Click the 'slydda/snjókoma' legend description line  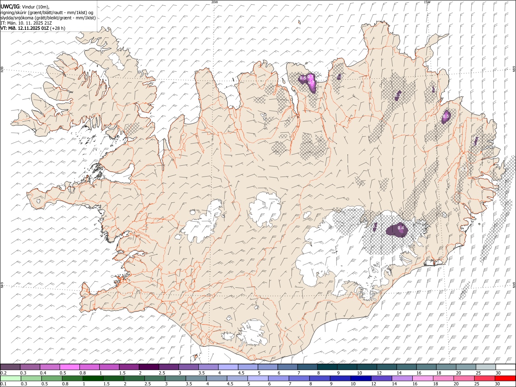[x=48, y=18]
